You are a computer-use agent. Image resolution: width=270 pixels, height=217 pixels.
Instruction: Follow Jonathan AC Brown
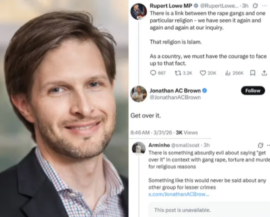tap(253, 90)
